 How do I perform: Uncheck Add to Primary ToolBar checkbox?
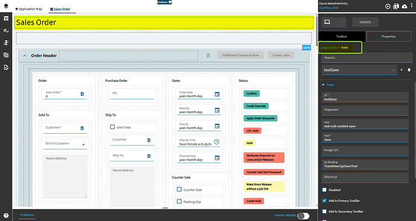[324, 201]
